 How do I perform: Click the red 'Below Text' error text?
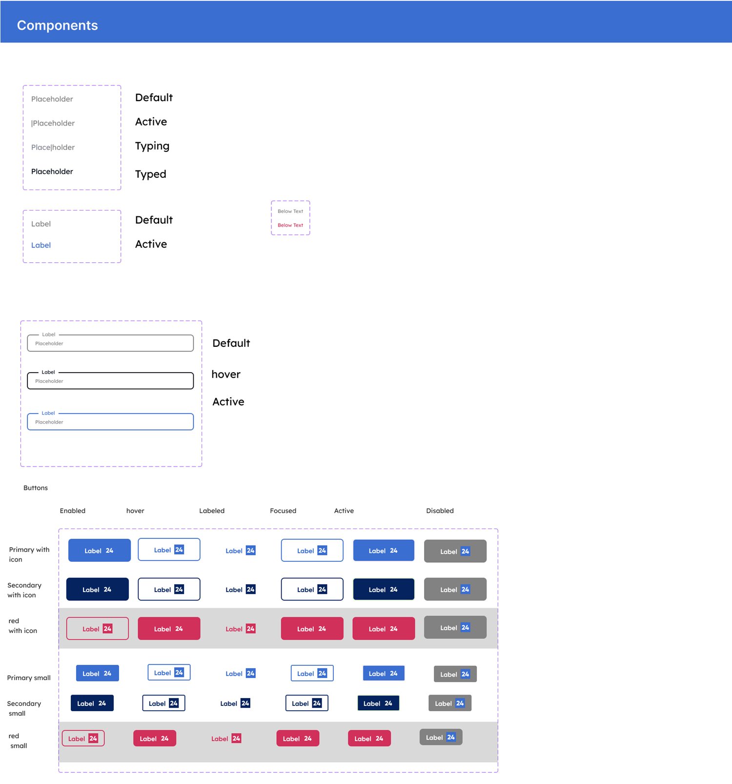290,225
